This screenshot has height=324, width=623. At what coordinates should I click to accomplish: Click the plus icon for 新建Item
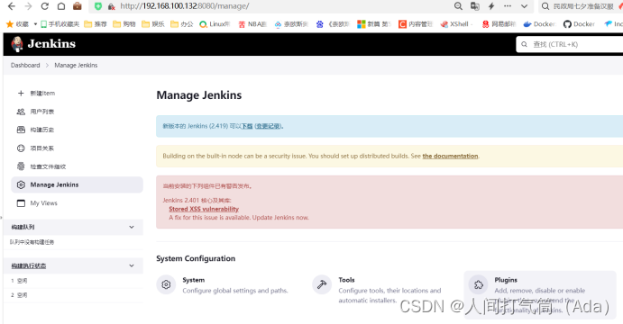click(x=21, y=94)
